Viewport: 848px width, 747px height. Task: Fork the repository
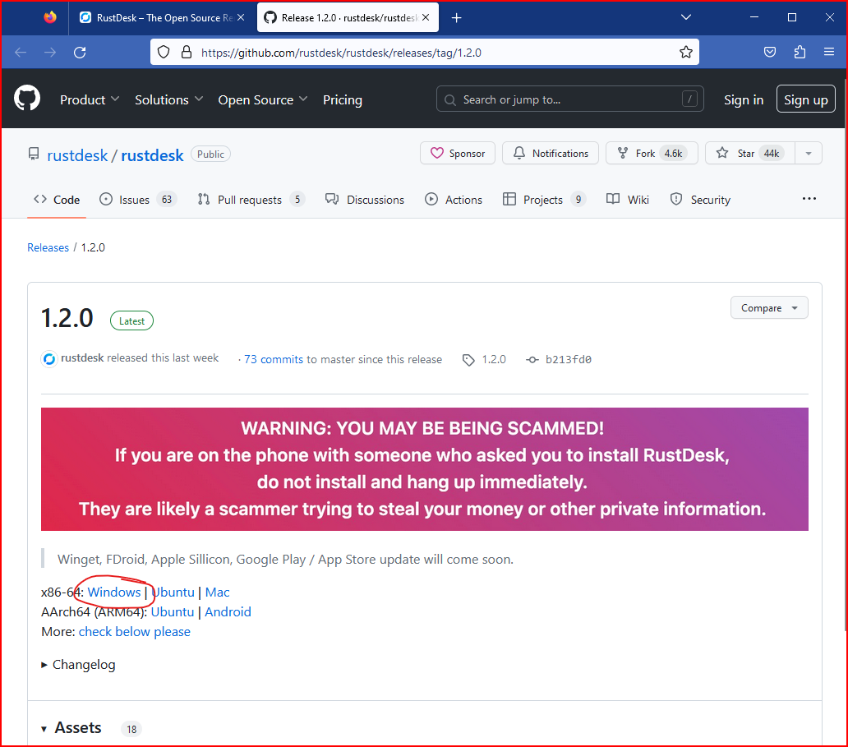coord(652,153)
